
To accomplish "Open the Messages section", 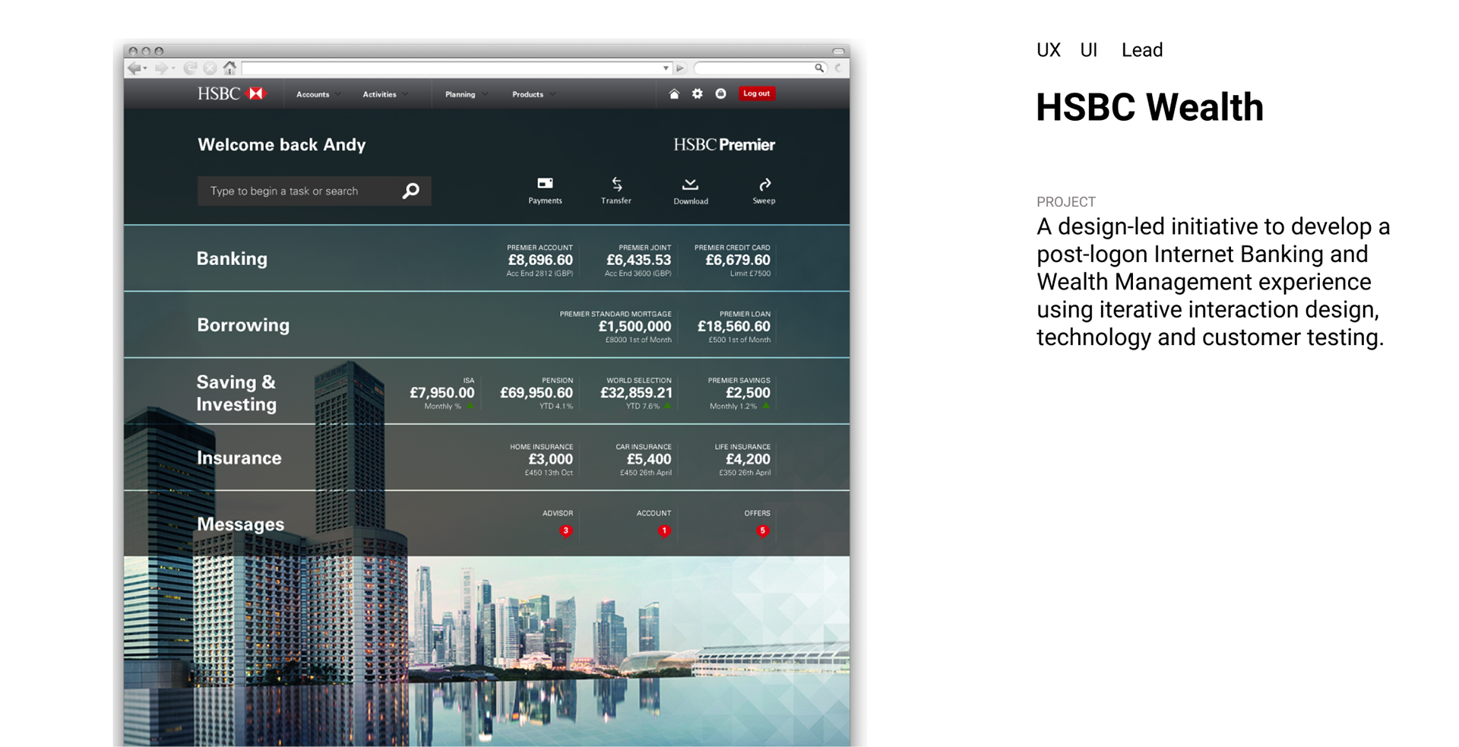I will pyautogui.click(x=240, y=524).
